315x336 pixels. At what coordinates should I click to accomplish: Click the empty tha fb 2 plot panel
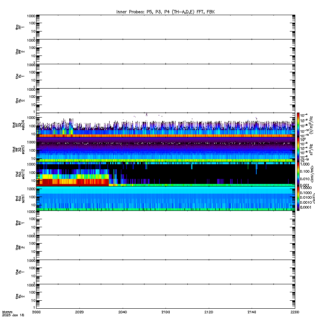click(x=165, y=100)
